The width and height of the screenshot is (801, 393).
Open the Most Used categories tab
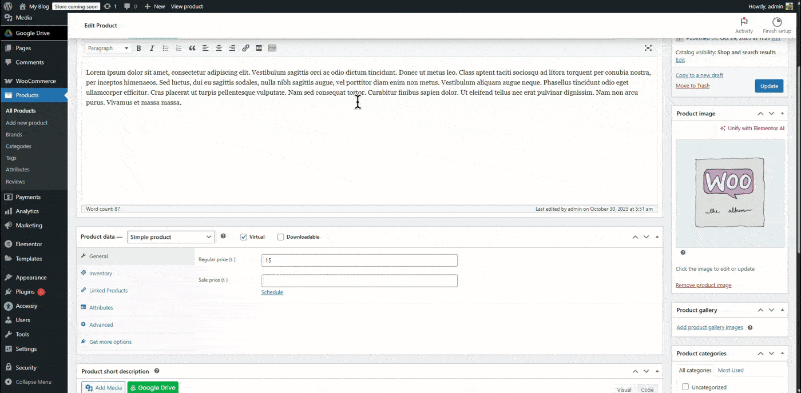(731, 370)
